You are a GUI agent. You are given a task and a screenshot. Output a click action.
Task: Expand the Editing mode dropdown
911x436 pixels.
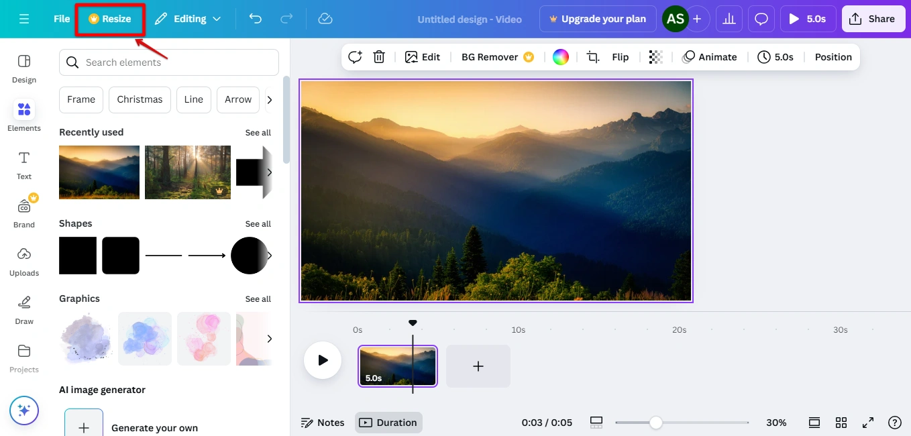click(x=187, y=19)
